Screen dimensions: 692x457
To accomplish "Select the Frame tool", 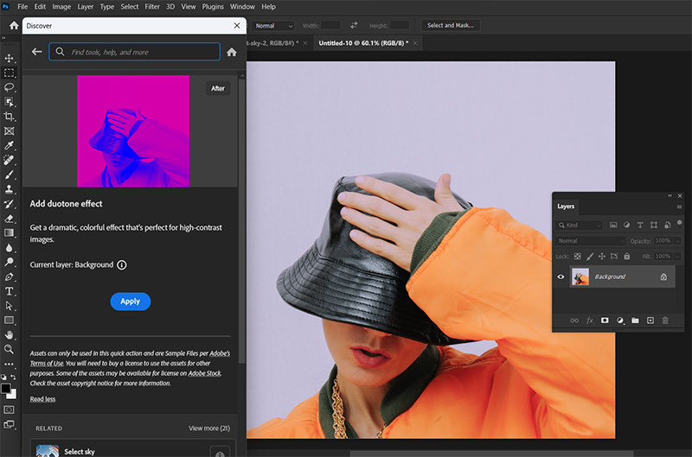I will tap(10, 131).
